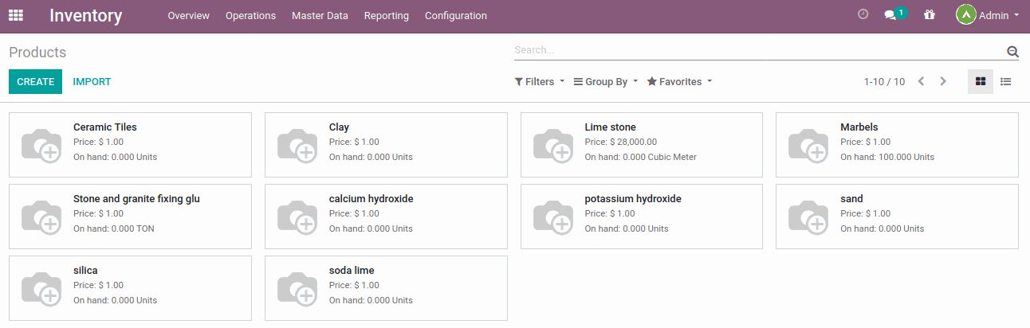This screenshot has width=1030, height=328.
Task: Expand the Filters dropdown
Action: point(540,81)
